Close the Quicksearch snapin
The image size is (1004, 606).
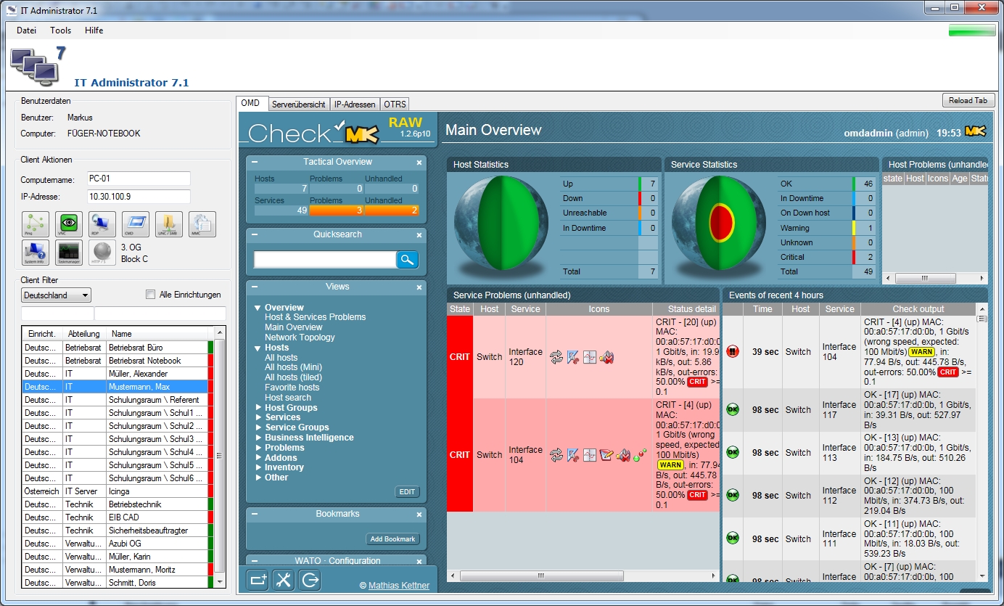tap(419, 235)
